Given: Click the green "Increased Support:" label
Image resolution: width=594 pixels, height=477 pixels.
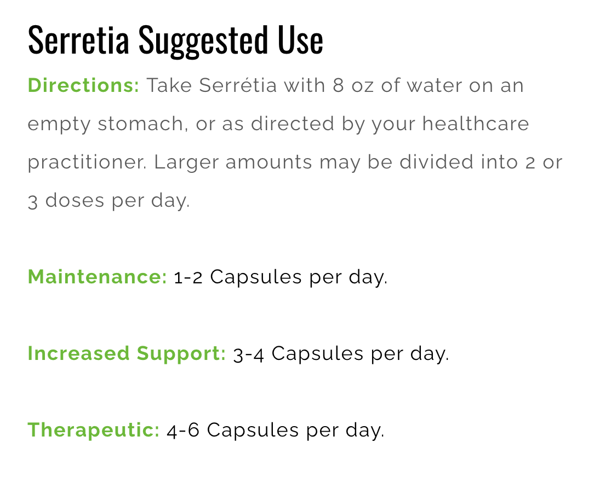Looking at the screenshot, I should tap(127, 353).
